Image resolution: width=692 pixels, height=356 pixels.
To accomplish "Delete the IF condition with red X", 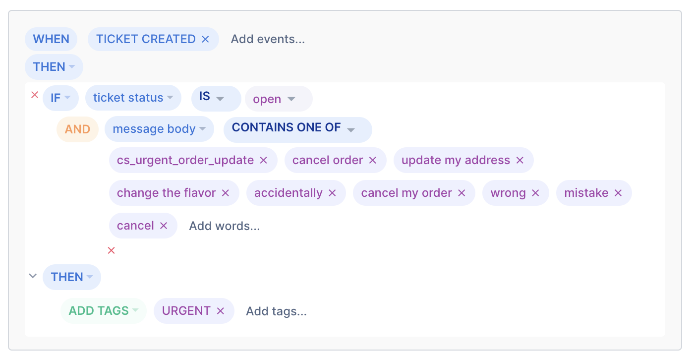I will pos(34,95).
